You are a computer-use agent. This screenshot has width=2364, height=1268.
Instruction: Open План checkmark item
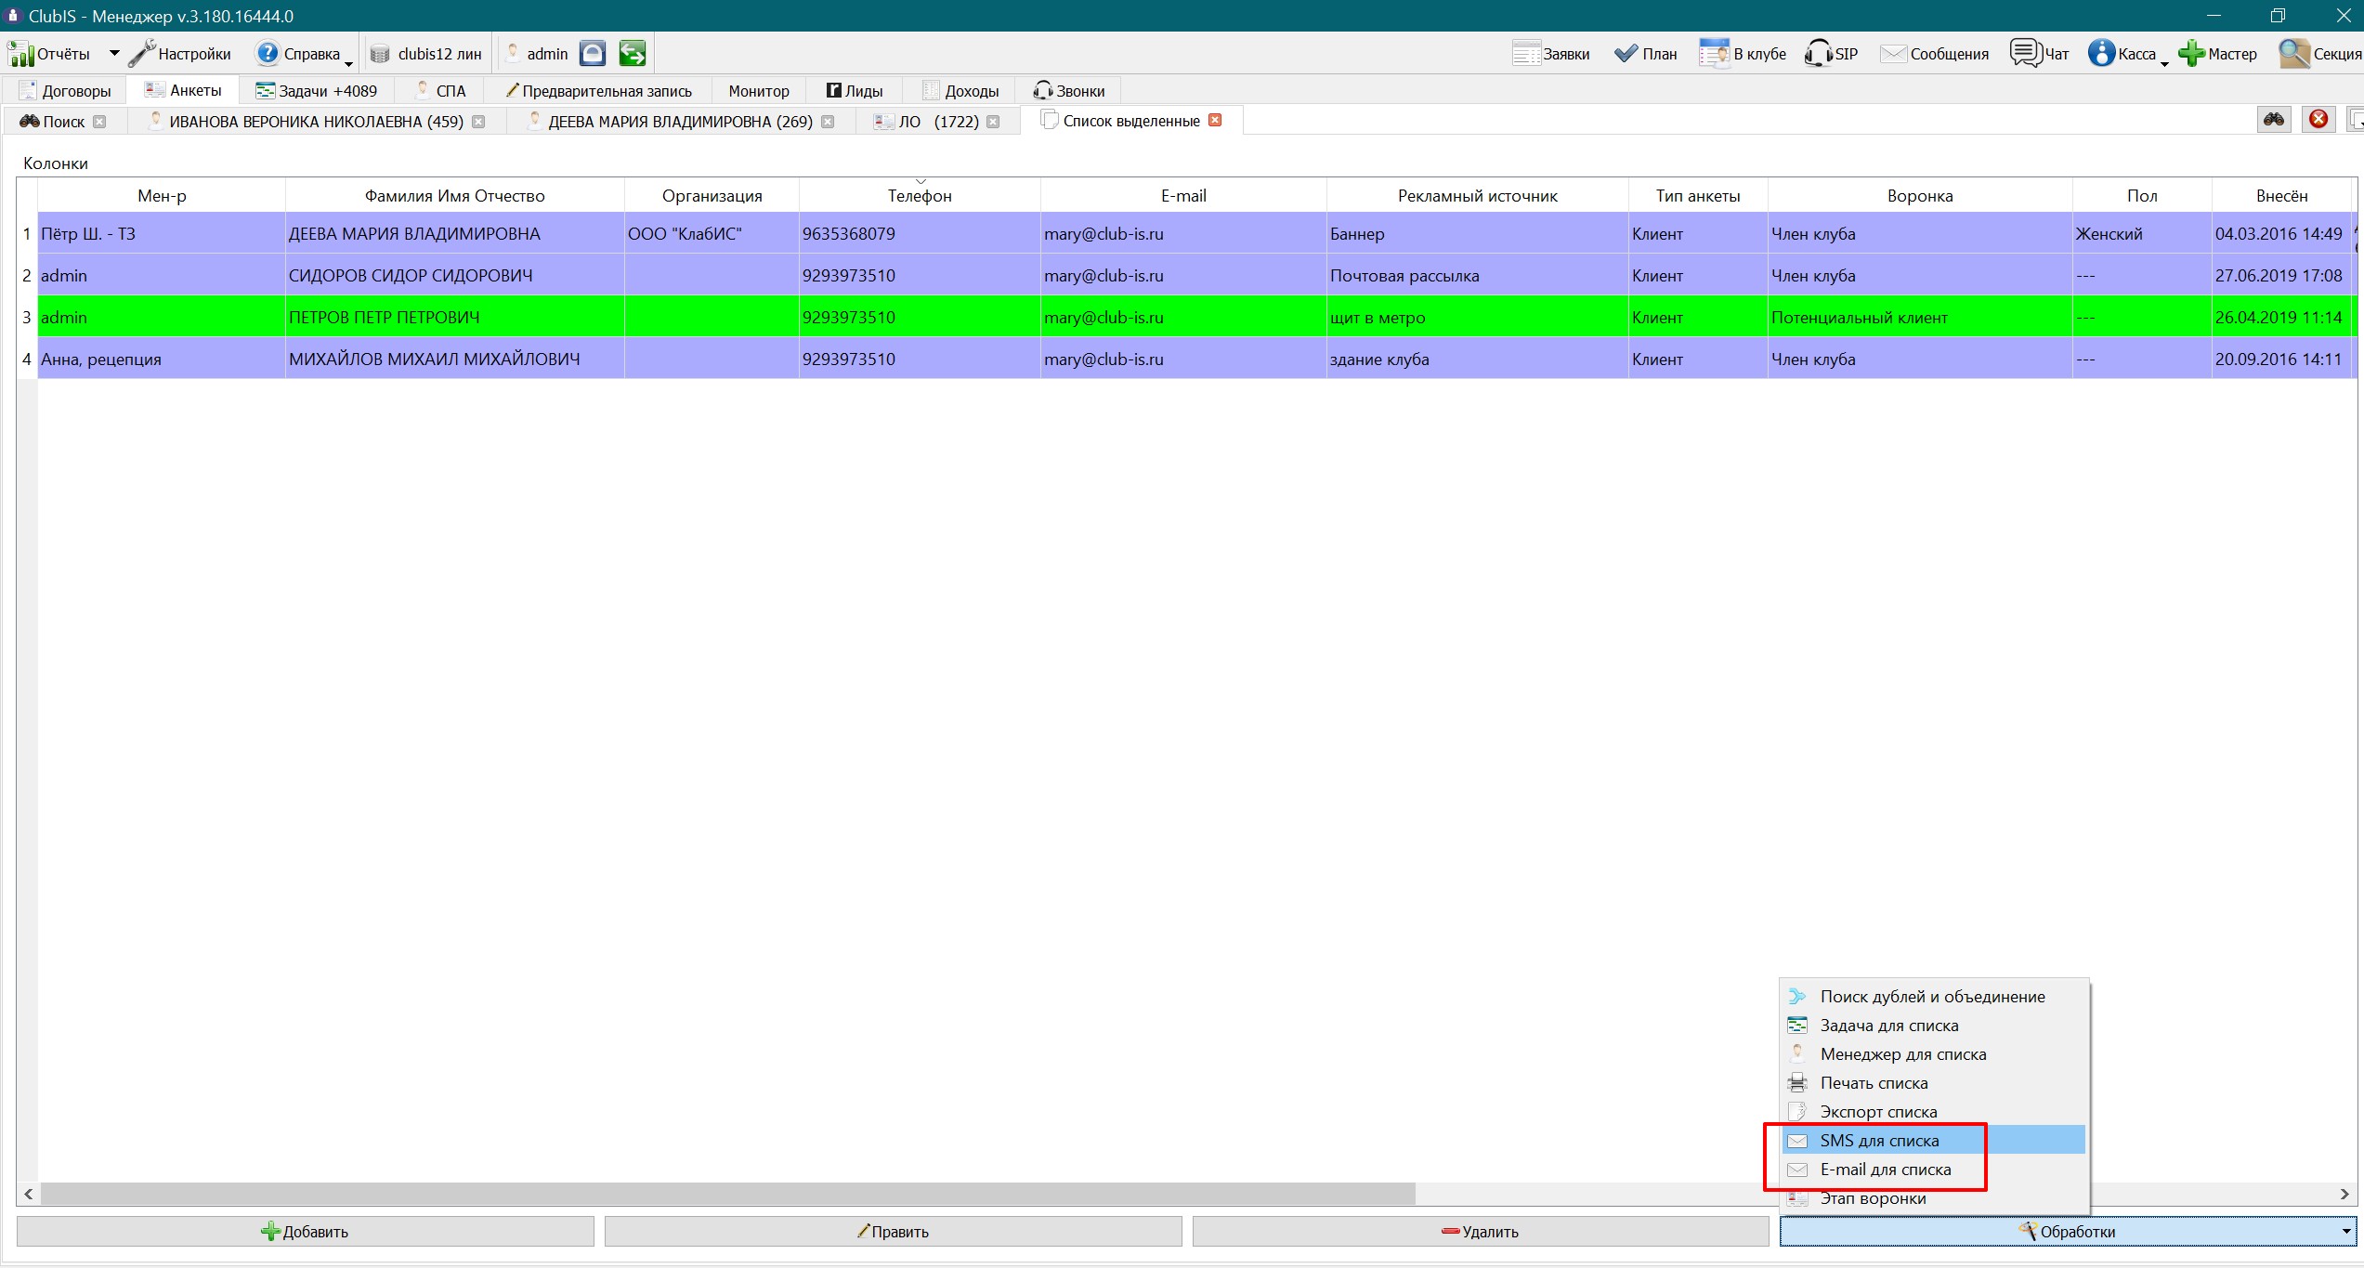pyautogui.click(x=1645, y=54)
